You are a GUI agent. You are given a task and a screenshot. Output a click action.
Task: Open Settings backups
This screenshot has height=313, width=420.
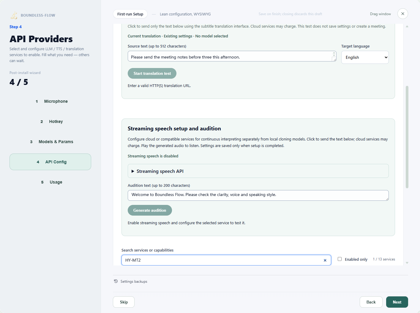click(131, 282)
